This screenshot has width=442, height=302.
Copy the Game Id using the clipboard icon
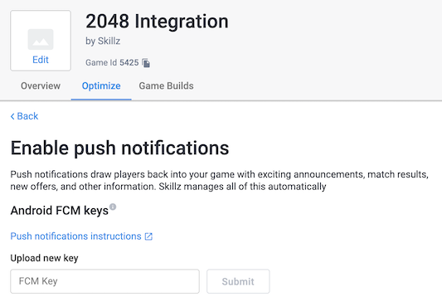(146, 63)
